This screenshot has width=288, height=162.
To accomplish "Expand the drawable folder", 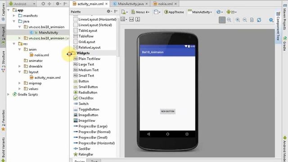I will pyautogui.click(x=19, y=66).
